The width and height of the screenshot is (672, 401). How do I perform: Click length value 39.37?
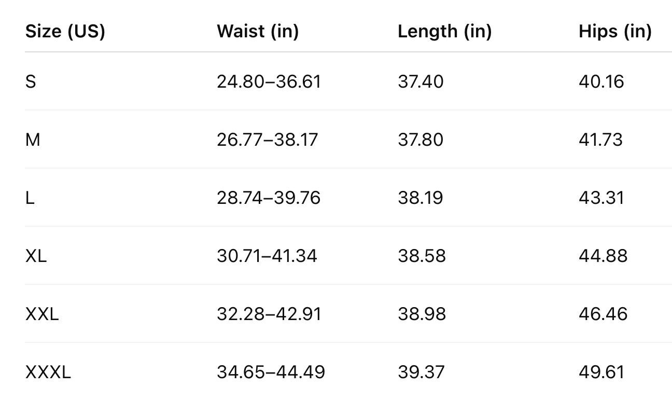click(x=421, y=372)
